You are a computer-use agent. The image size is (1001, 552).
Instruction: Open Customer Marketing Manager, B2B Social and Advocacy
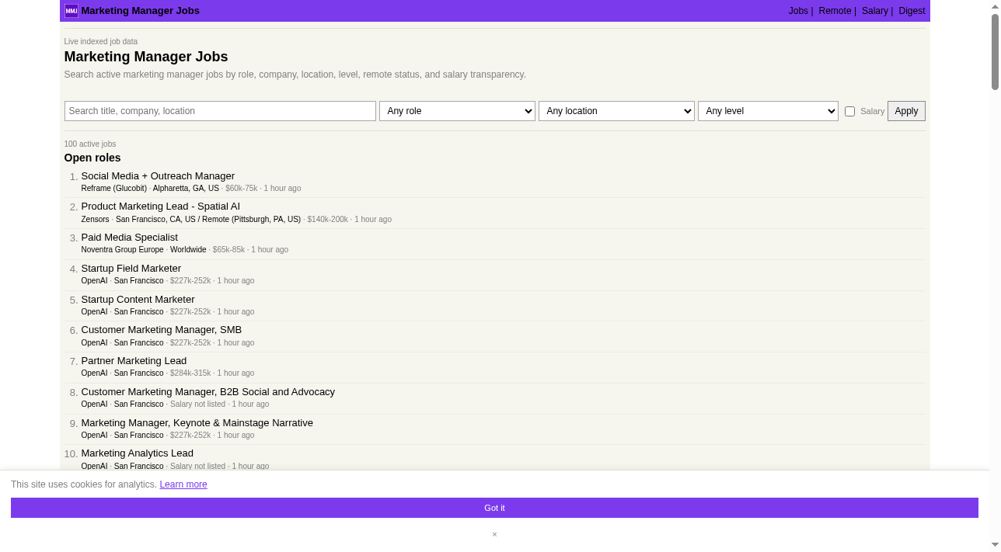pyautogui.click(x=208, y=392)
